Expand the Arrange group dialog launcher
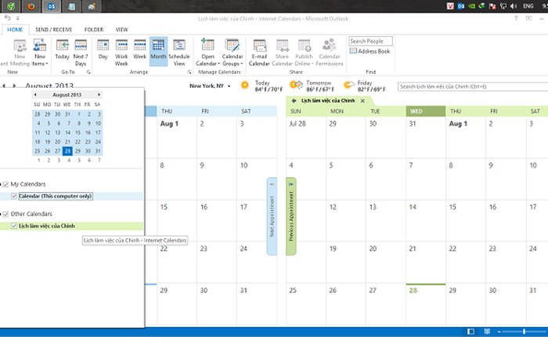Image resolution: width=548 pixels, height=337 pixels. coord(189,72)
